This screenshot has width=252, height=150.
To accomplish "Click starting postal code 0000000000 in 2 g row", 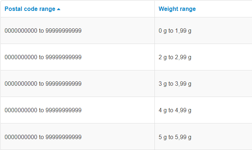I will 21,57.
